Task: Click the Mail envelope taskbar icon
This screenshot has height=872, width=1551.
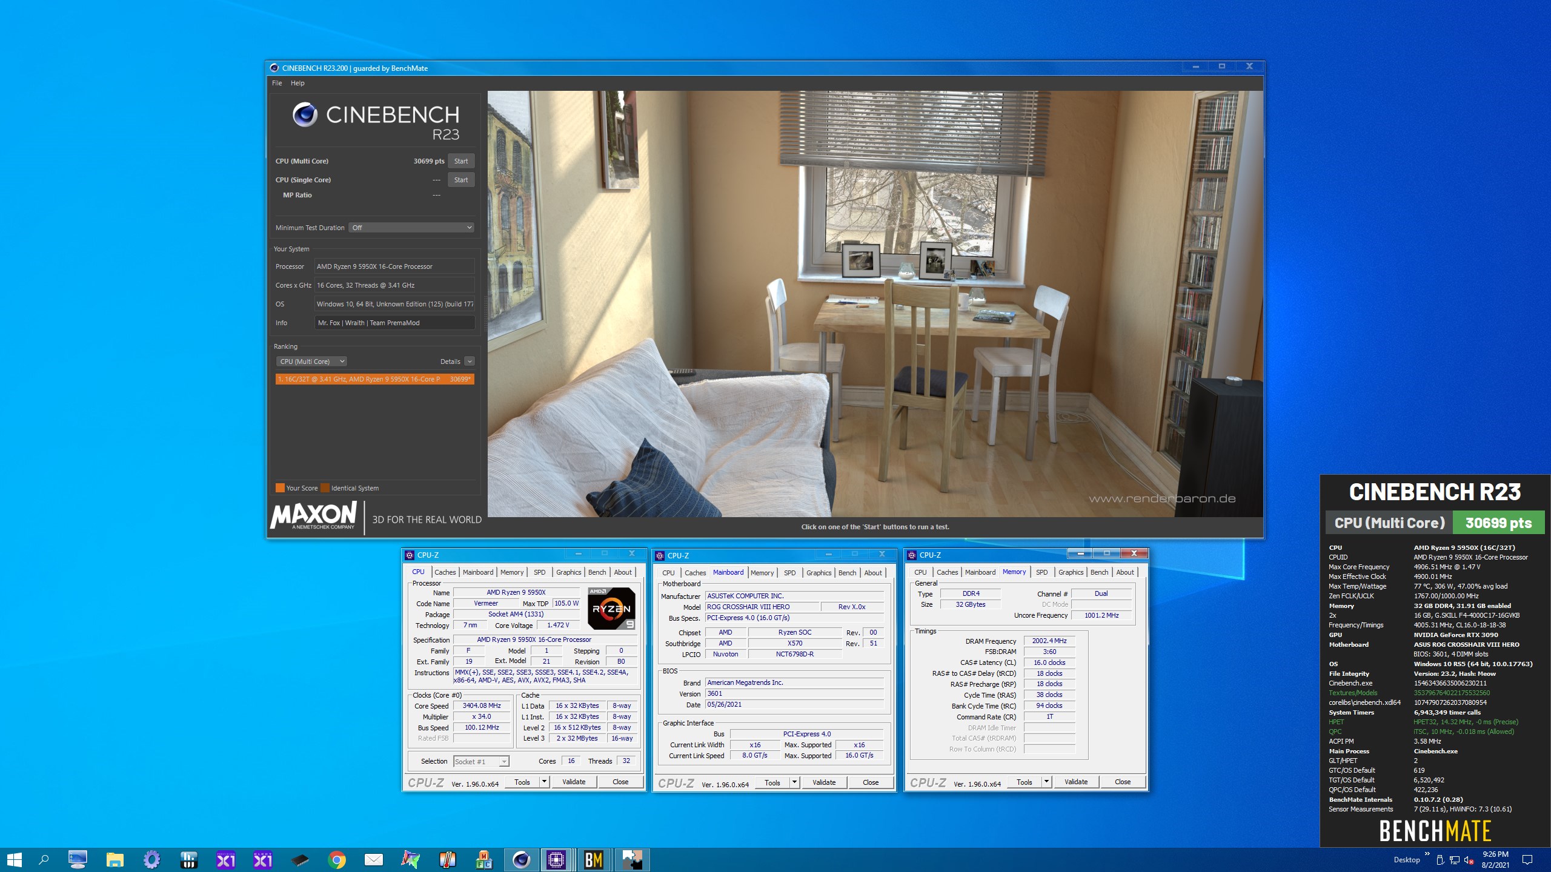Action: (x=374, y=859)
